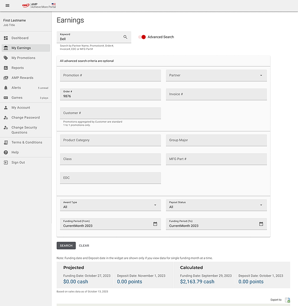Click the Export to spreadsheet icon
The width and height of the screenshot is (298, 306).
point(288,300)
